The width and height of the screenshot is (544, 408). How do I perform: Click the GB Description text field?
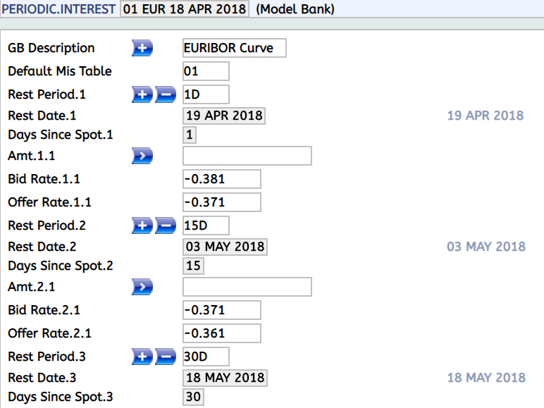[x=234, y=48]
